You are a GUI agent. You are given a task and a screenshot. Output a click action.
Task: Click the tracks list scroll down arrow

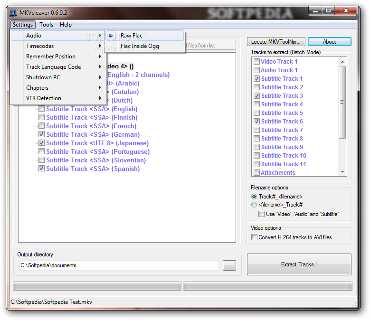click(342, 172)
